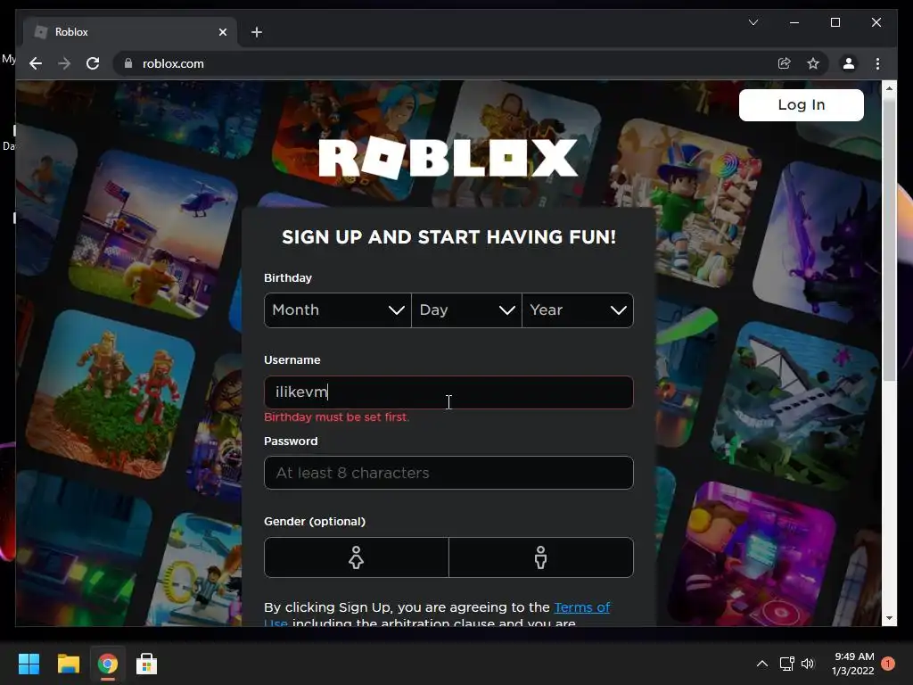Click the padlock site info icon

click(x=128, y=63)
